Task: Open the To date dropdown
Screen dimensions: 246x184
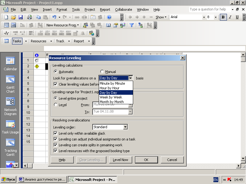Action: [130, 112]
